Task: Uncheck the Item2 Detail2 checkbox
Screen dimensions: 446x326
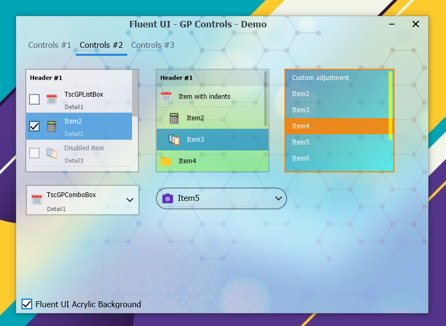Action: point(34,126)
